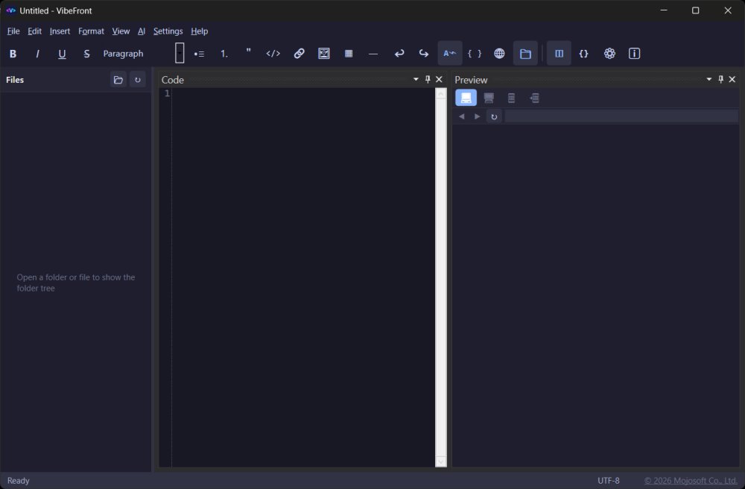Image resolution: width=745 pixels, height=489 pixels.
Task: Go forward in the preview browser
Action: 477,116
